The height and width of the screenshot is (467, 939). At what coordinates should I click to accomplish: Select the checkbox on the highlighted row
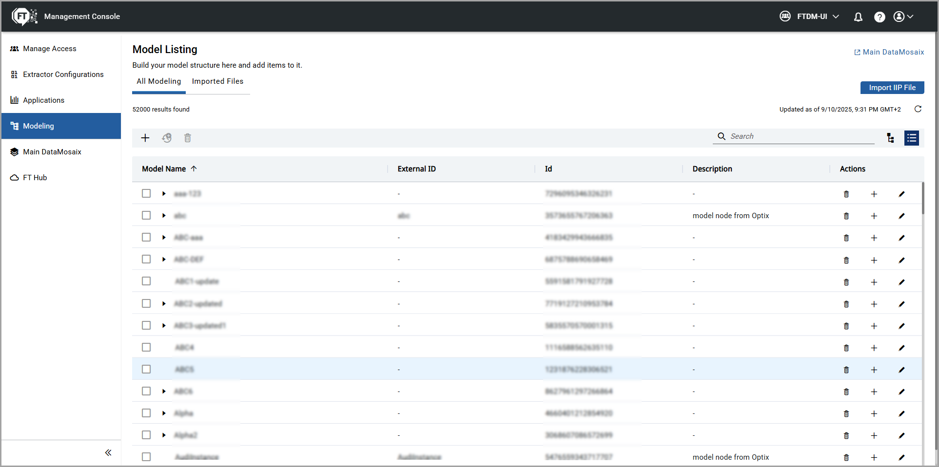pos(146,369)
